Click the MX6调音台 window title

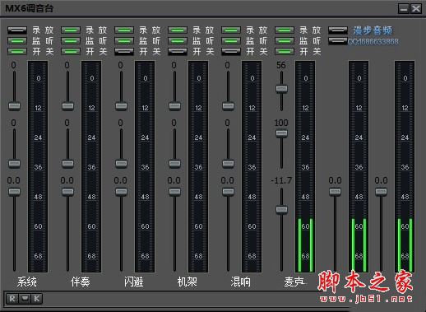click(30, 8)
